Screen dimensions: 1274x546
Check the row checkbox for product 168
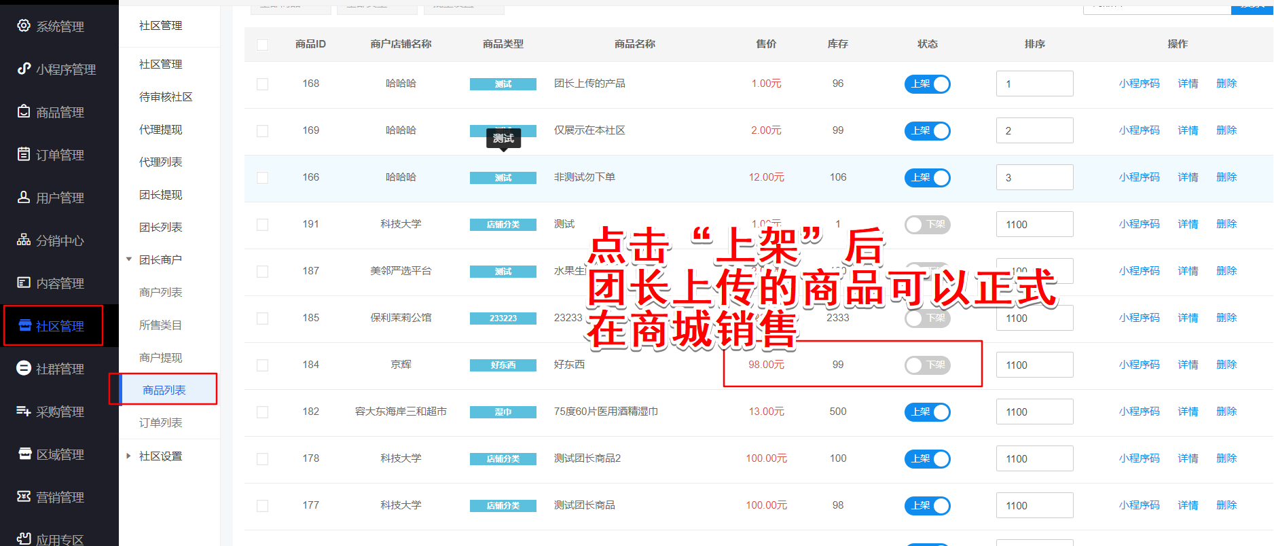tap(263, 84)
